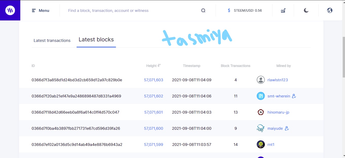Open witness hinomaru-jp profile link
Screen dimensions: 345x158
pyautogui.click(x=278, y=112)
